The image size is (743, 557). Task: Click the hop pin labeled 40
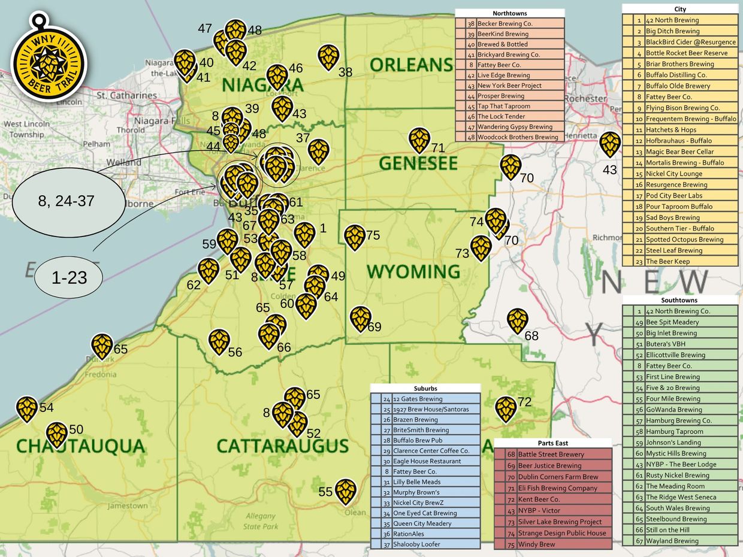[x=185, y=62]
